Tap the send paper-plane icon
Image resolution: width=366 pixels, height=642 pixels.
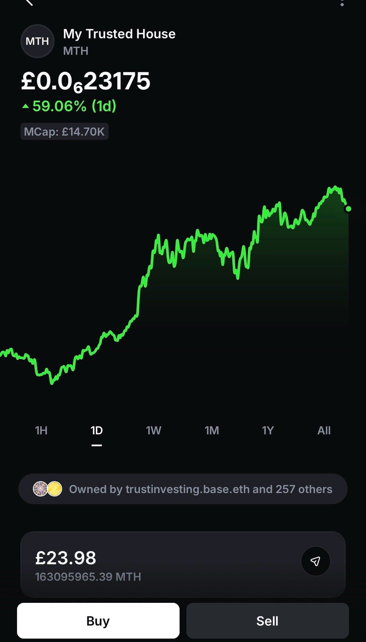315,561
